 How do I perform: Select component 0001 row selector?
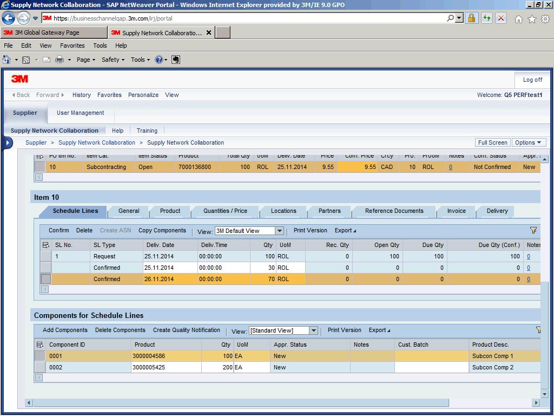point(40,356)
